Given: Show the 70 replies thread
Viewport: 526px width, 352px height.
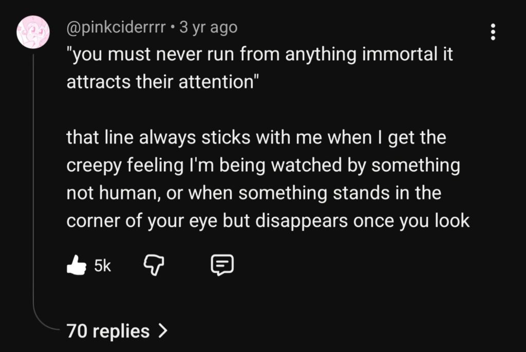Looking at the screenshot, I should pos(108,331).
